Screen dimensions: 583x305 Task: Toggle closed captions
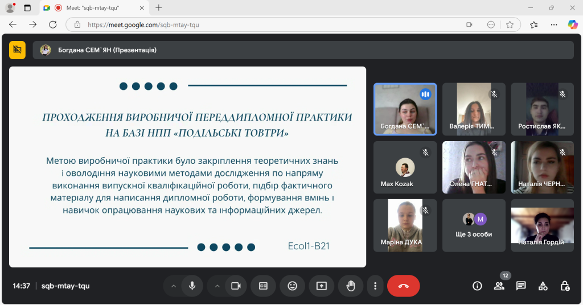(263, 286)
